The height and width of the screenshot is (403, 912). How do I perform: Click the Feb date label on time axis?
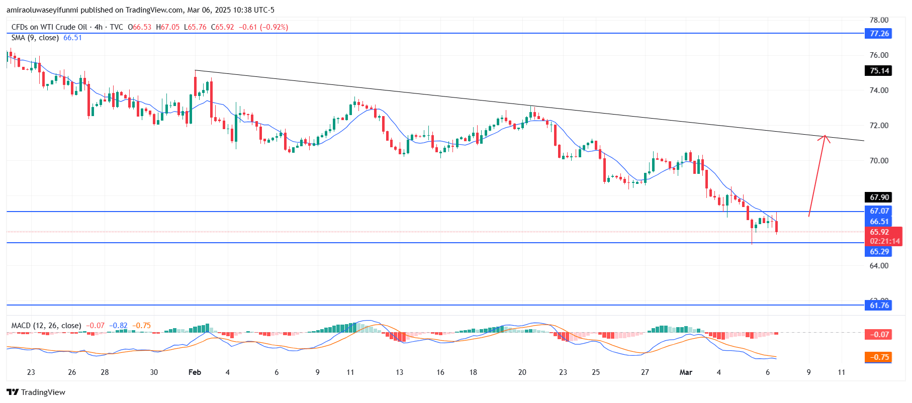(195, 372)
